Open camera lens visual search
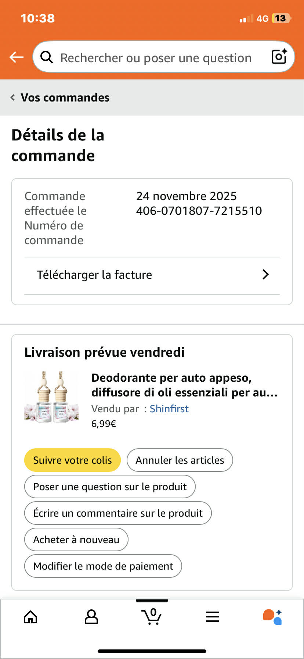The width and height of the screenshot is (304, 659). coord(279,57)
